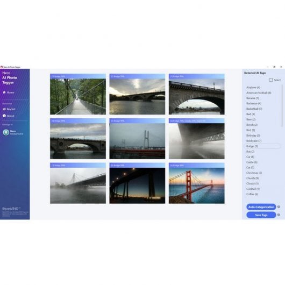
Task: Click the About info icon
Action: (x=4, y=116)
